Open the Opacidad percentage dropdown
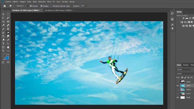This screenshot has height=109, width=194. tap(86, 6)
